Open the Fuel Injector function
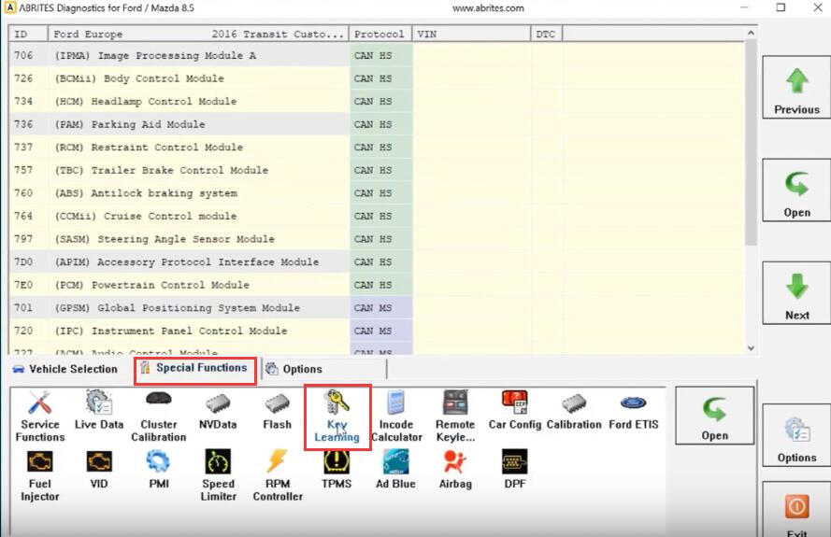This screenshot has height=537, width=831. (40, 475)
